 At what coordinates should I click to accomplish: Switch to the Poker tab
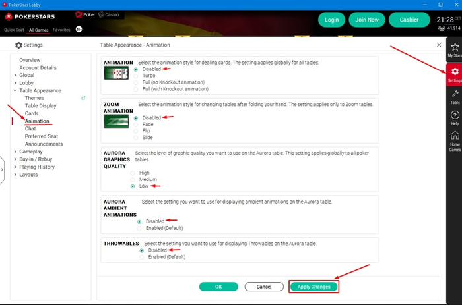click(x=85, y=14)
